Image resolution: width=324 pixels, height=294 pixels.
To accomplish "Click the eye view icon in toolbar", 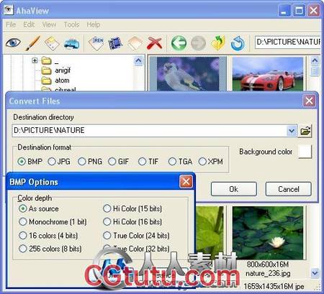I will click(13, 43).
